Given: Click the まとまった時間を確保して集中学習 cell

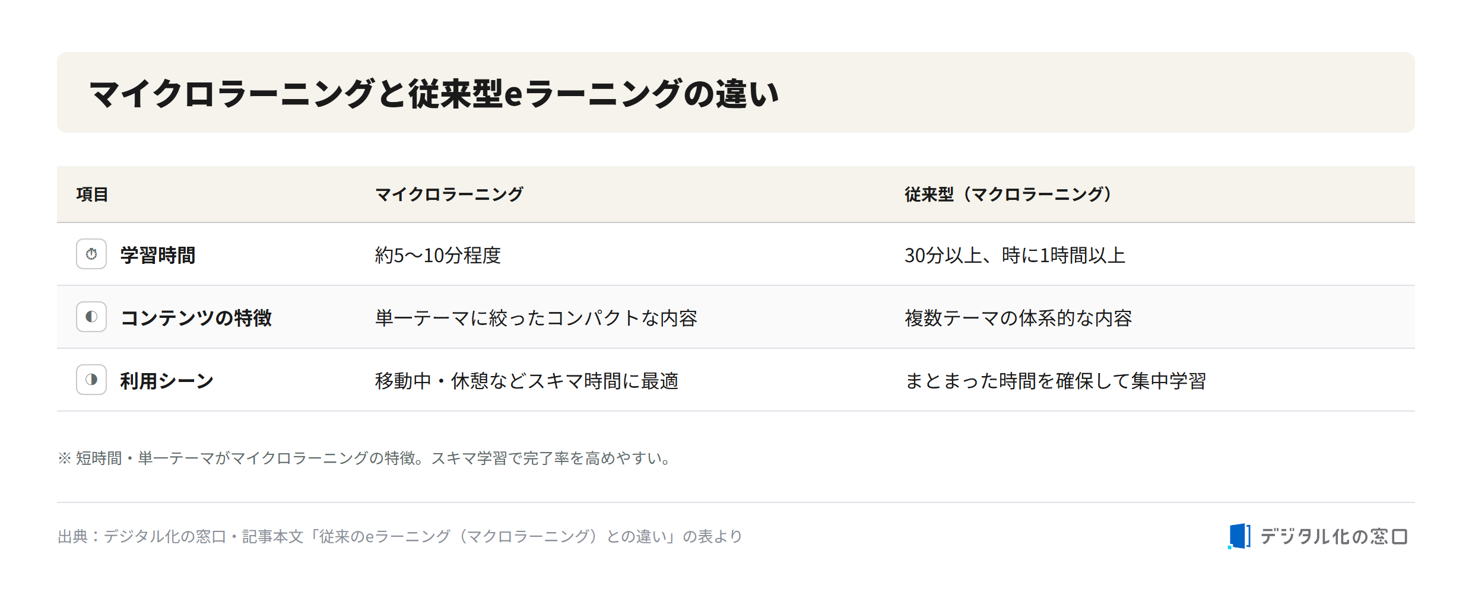Looking at the screenshot, I should (x=1055, y=381).
